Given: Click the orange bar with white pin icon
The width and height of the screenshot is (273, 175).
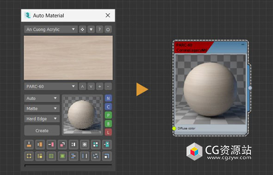Looking at the screenshot, I should tap(29, 145).
